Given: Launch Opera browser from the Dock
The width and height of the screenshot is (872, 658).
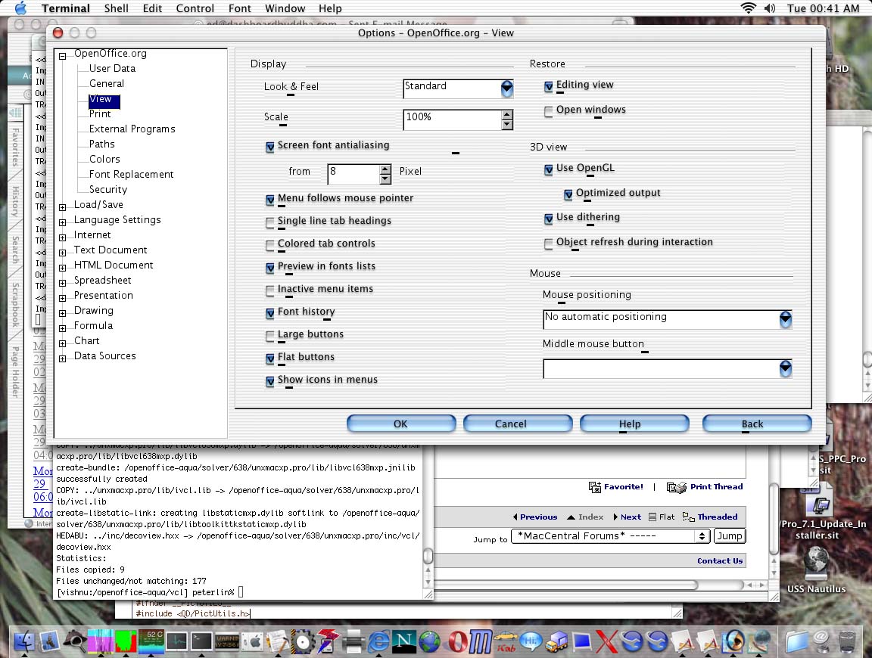Looking at the screenshot, I should click(x=457, y=641).
